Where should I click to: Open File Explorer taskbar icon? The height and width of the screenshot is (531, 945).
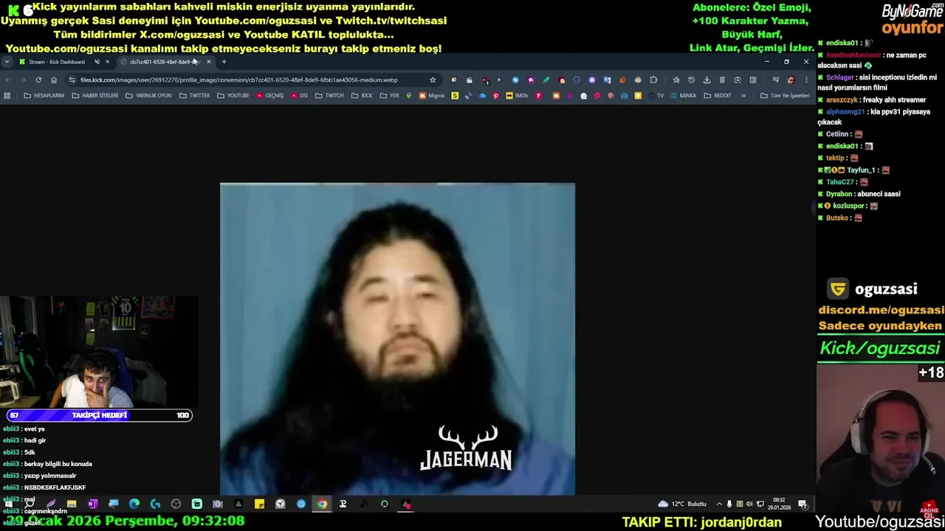pyautogui.click(x=72, y=504)
